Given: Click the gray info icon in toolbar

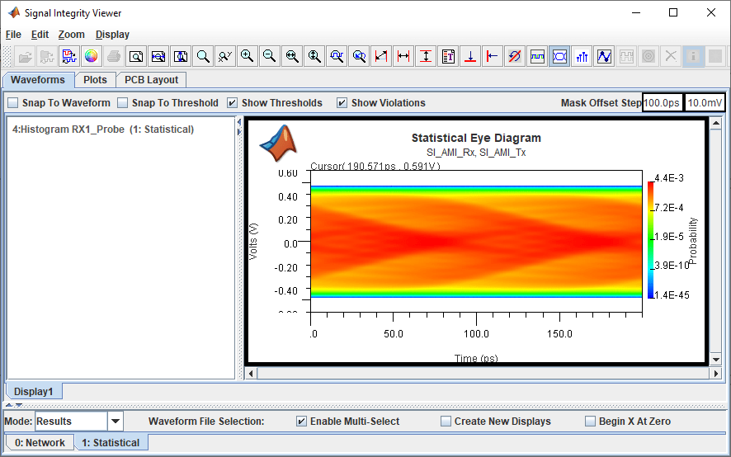Looking at the screenshot, I should point(693,56).
